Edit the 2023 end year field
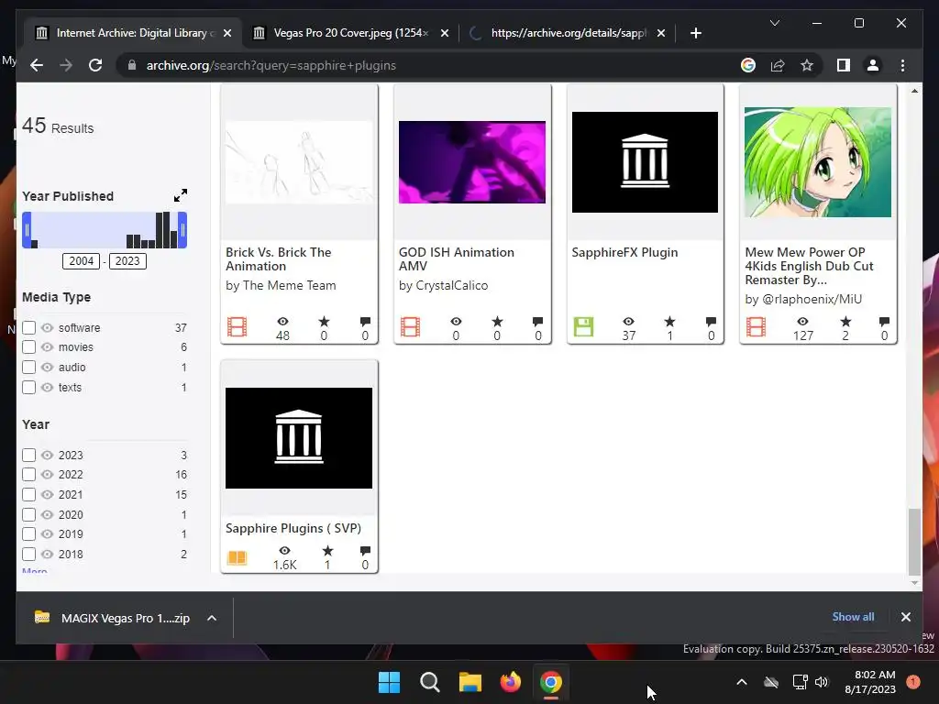 click(x=127, y=261)
